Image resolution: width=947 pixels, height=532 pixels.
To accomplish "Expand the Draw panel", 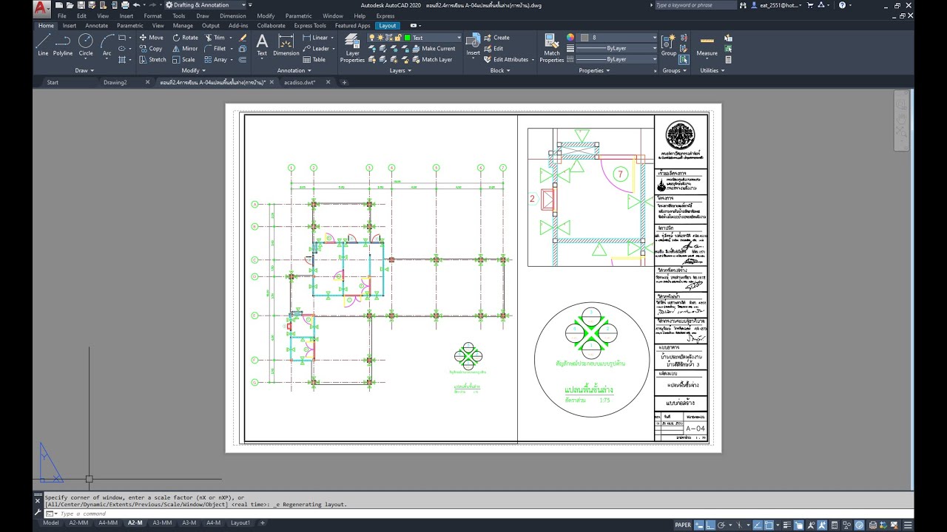I will click(84, 71).
